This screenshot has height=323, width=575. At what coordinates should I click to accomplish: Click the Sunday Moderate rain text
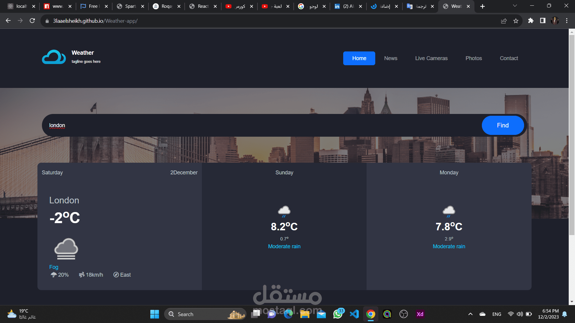(x=284, y=246)
